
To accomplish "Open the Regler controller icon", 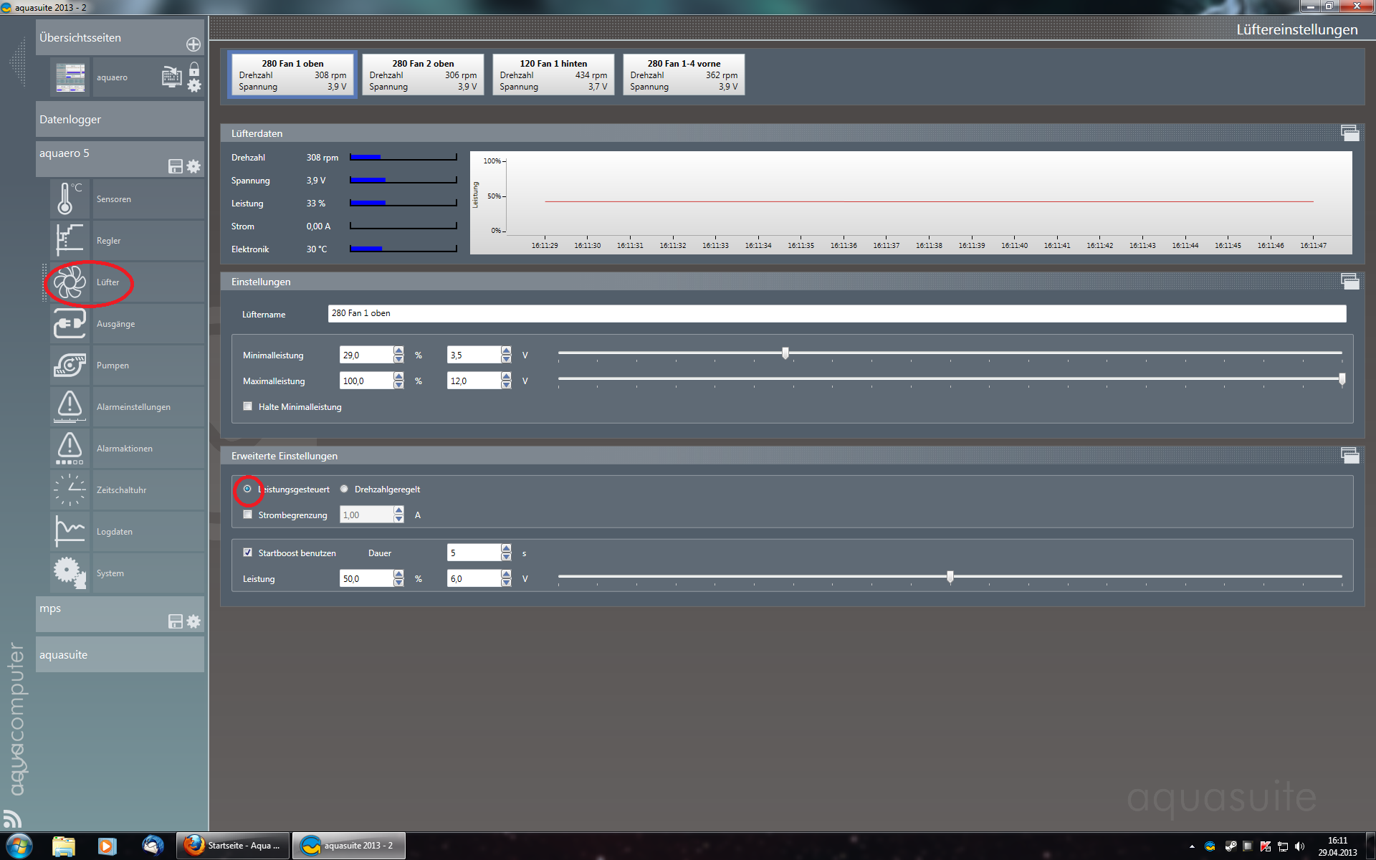I will point(69,240).
